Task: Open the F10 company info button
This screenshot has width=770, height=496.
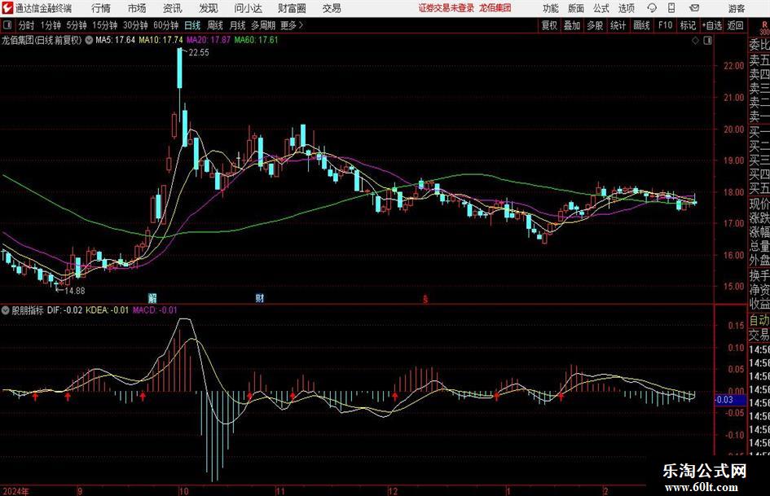Action: click(x=666, y=25)
